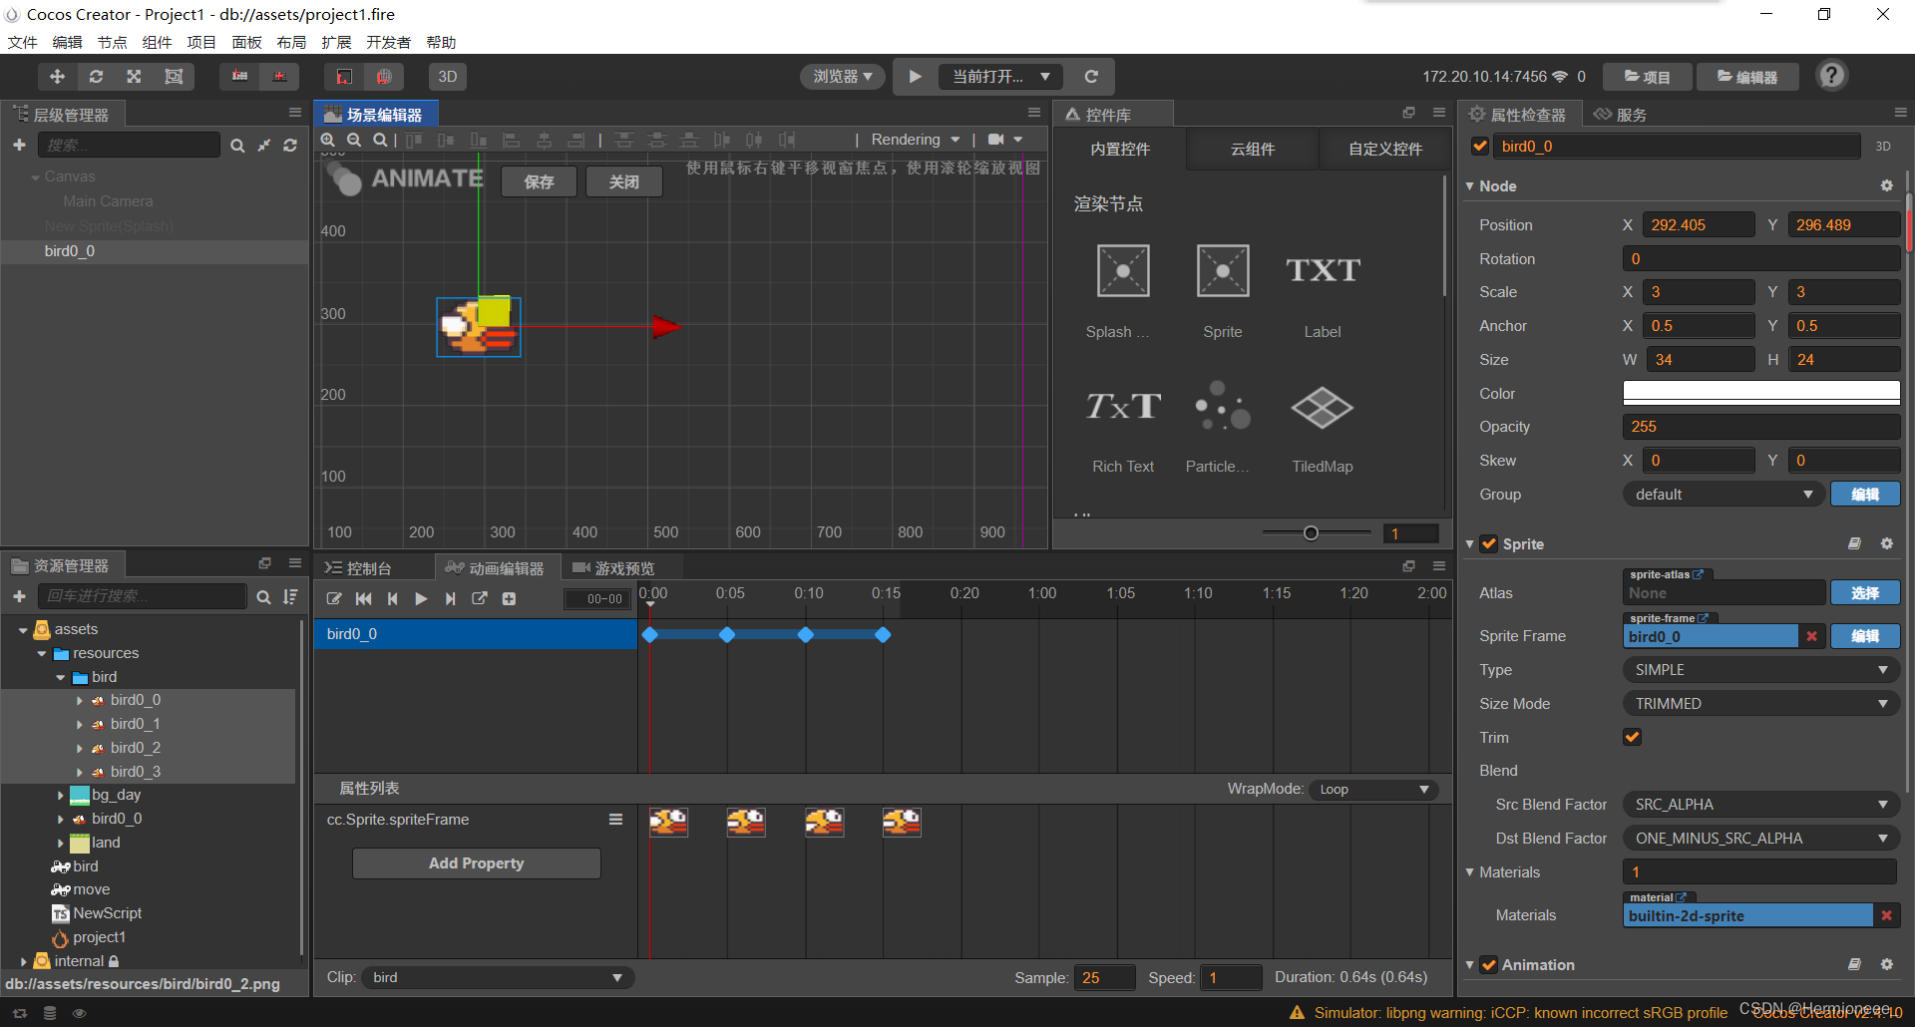Adjust the widget library zoom slider

1312,533
